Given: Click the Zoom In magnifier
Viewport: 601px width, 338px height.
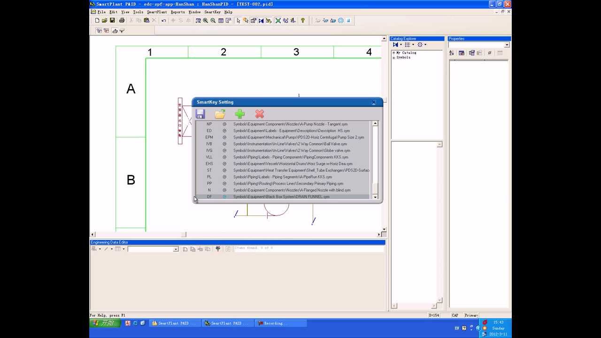Looking at the screenshot, I should pyautogui.click(x=206, y=21).
